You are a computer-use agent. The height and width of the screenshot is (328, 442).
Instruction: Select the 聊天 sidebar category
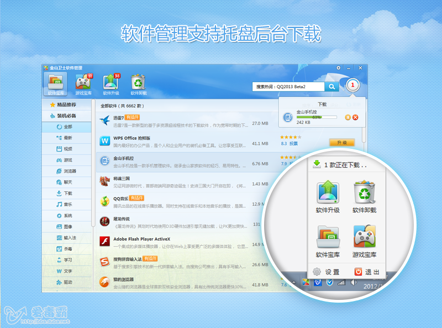pos(66,182)
